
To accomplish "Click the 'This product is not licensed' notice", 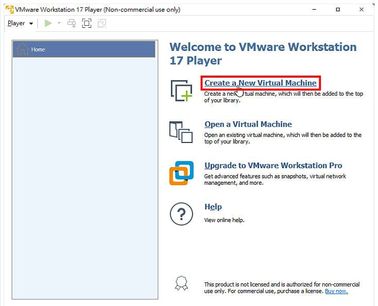I will click(x=282, y=288).
